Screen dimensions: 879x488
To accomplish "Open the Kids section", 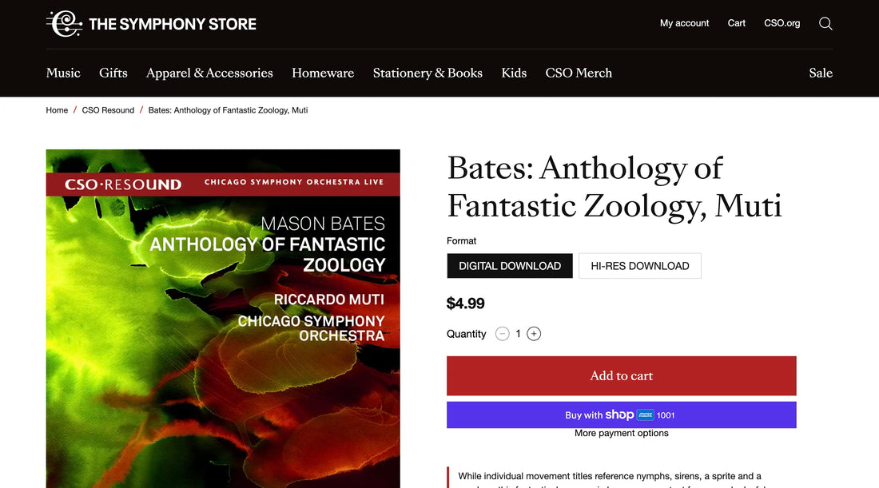I will (x=514, y=73).
